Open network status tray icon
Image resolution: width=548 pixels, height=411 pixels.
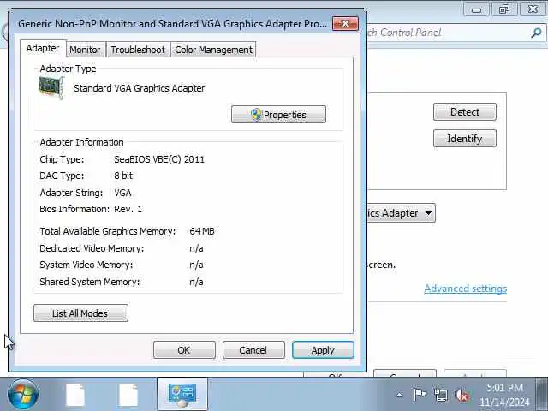pyautogui.click(x=440, y=395)
